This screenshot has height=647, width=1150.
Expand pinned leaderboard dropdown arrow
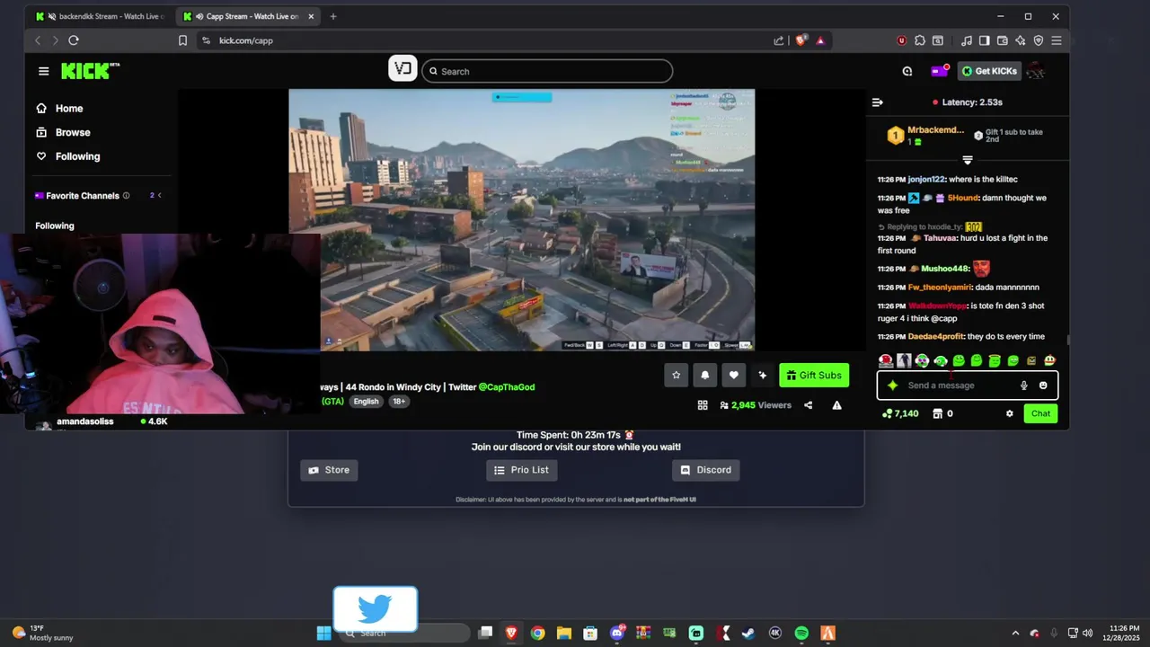tap(968, 160)
